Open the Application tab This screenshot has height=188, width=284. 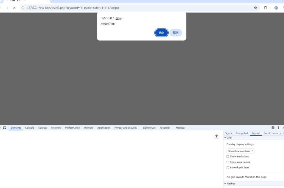click(104, 128)
